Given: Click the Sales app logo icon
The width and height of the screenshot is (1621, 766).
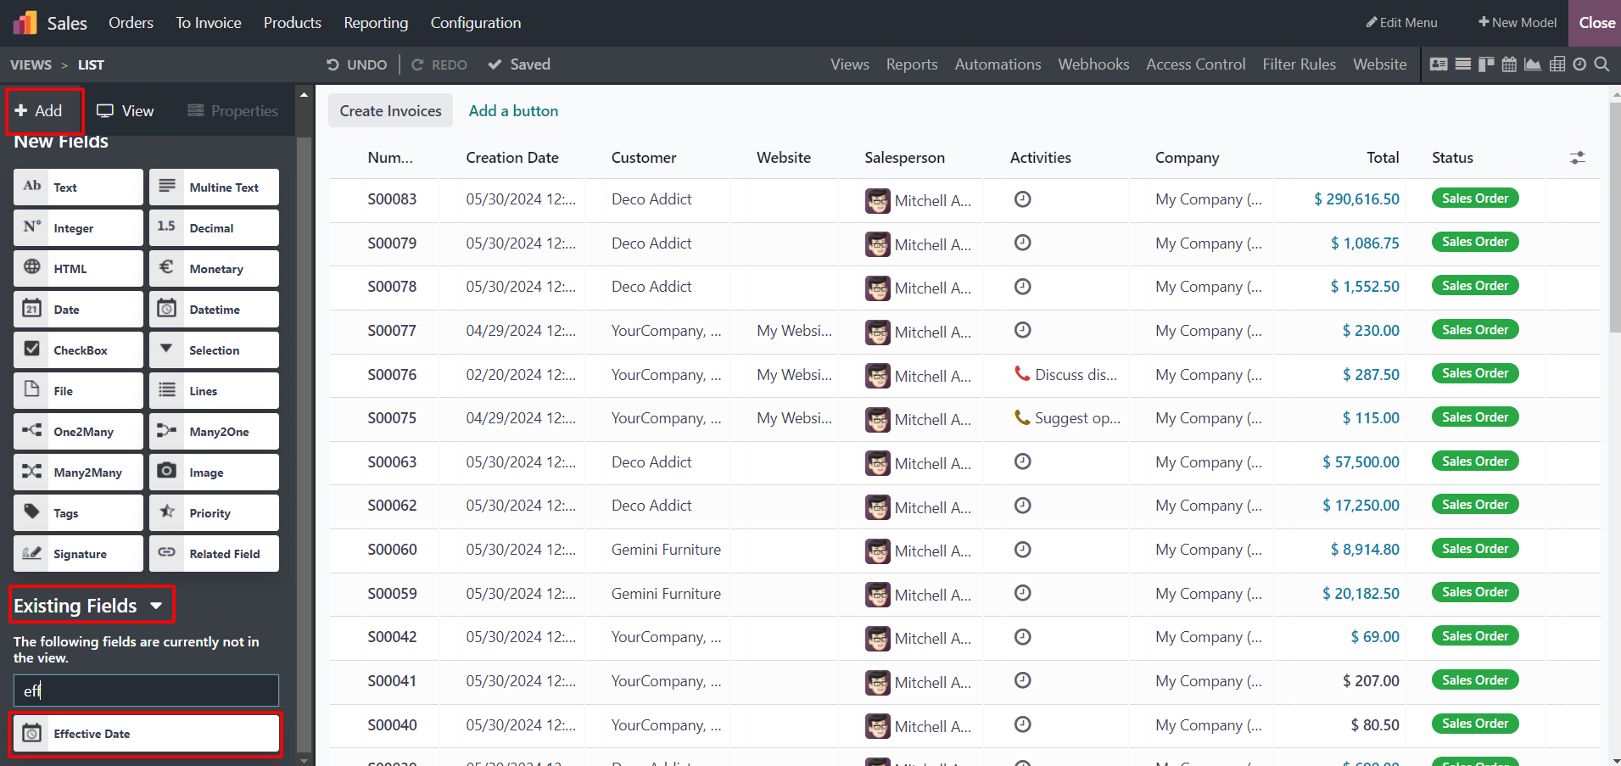Looking at the screenshot, I should (x=25, y=23).
